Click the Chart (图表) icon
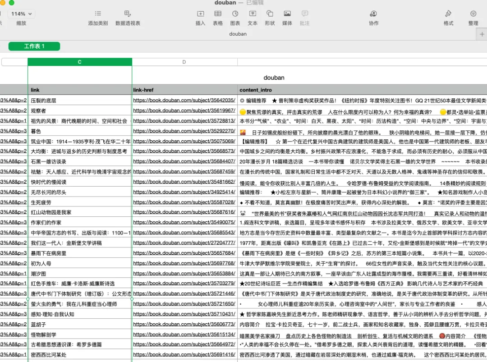The width and height of the screenshot is (487, 362). point(235,14)
